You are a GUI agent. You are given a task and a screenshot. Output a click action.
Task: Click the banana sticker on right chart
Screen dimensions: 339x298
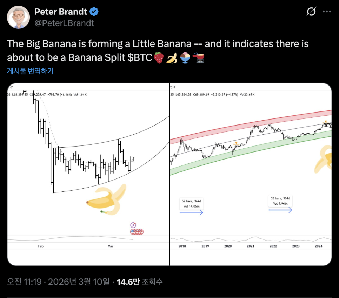pyautogui.click(x=324, y=160)
